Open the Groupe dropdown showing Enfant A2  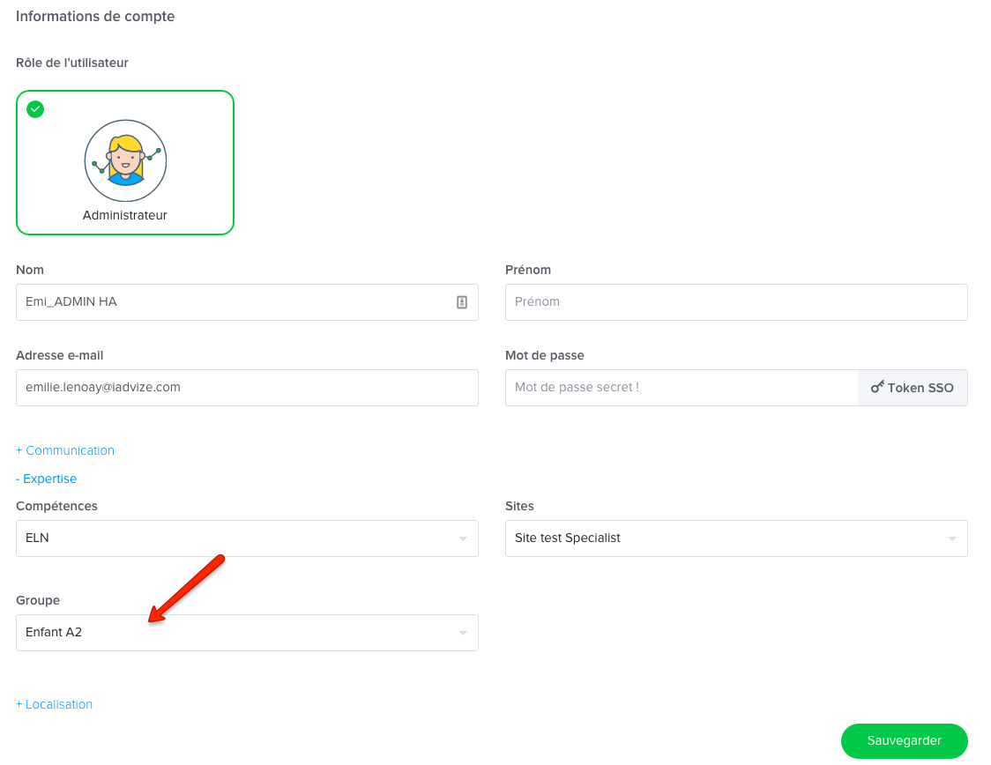click(x=247, y=632)
